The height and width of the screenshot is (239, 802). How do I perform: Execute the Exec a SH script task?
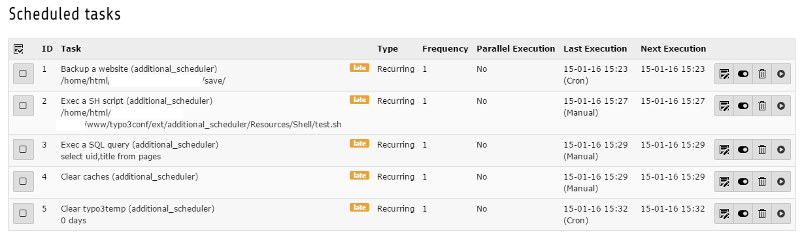pos(780,106)
